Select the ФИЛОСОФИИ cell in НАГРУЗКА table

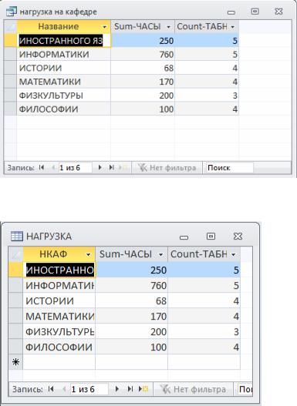(59, 347)
